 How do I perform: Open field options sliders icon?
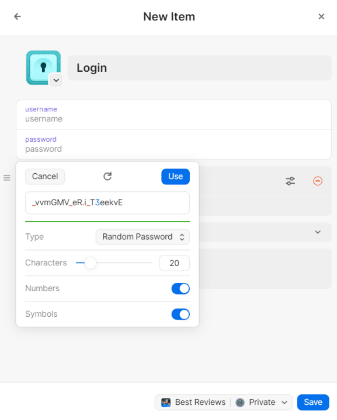pos(290,181)
